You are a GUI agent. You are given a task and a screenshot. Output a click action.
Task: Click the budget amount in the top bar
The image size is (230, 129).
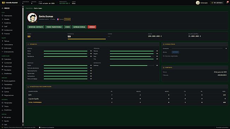[65, 4]
